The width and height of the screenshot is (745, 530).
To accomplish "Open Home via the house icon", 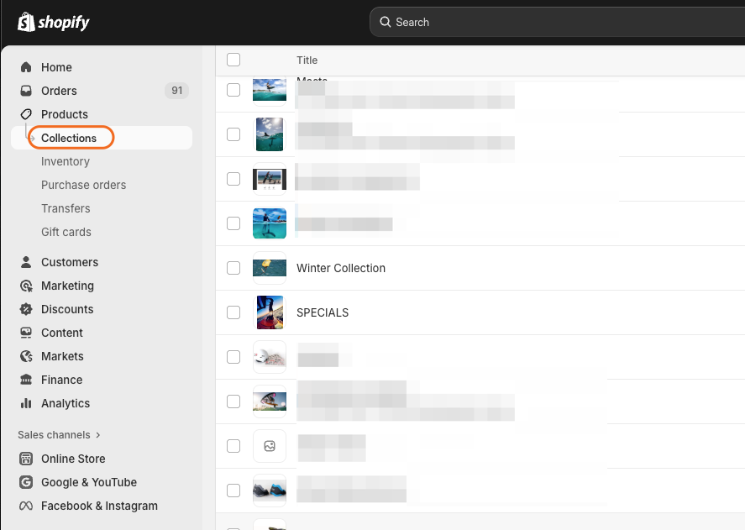I will pos(26,67).
